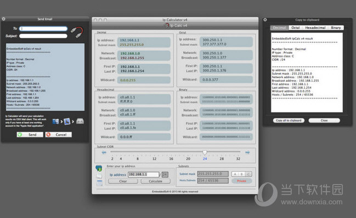The image size is (356, 218).
Task: Click the Hosts/Subnets field 254 / 65536
Action: point(213,181)
